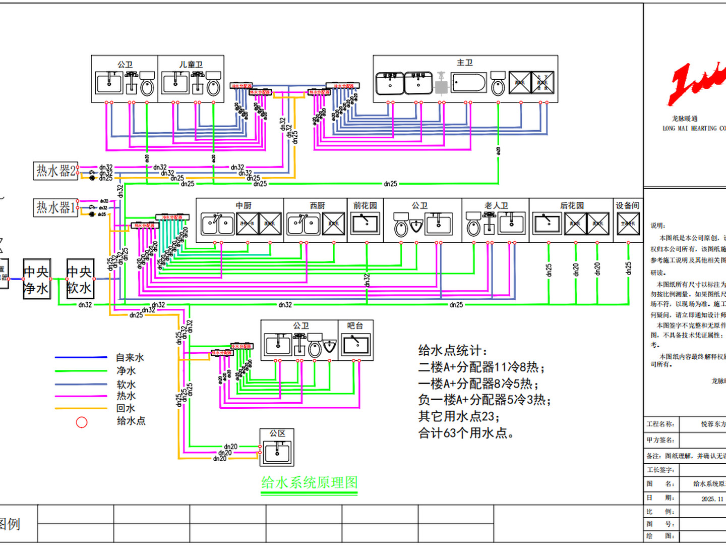Select the double sink symbol in 中厨

(x=218, y=224)
